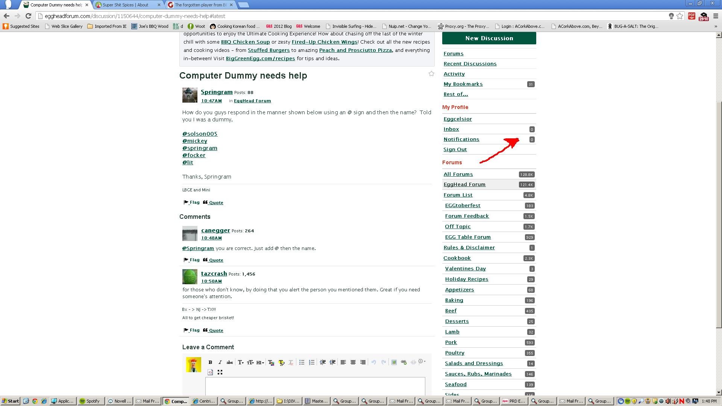
Task: Expand the H1 heading format dropdown
Action: click(260, 362)
